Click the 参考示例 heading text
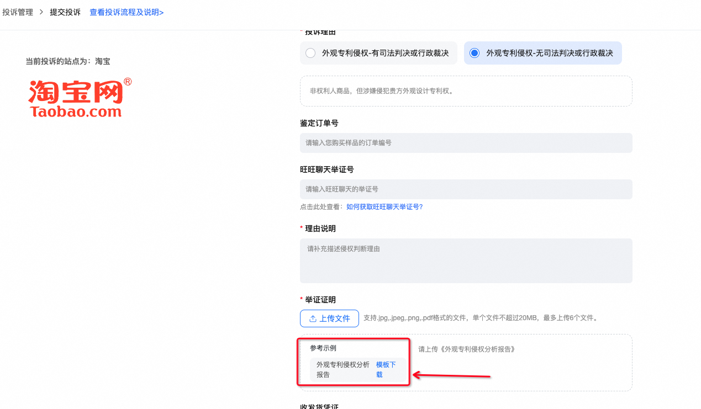This screenshot has width=701, height=409. point(323,348)
